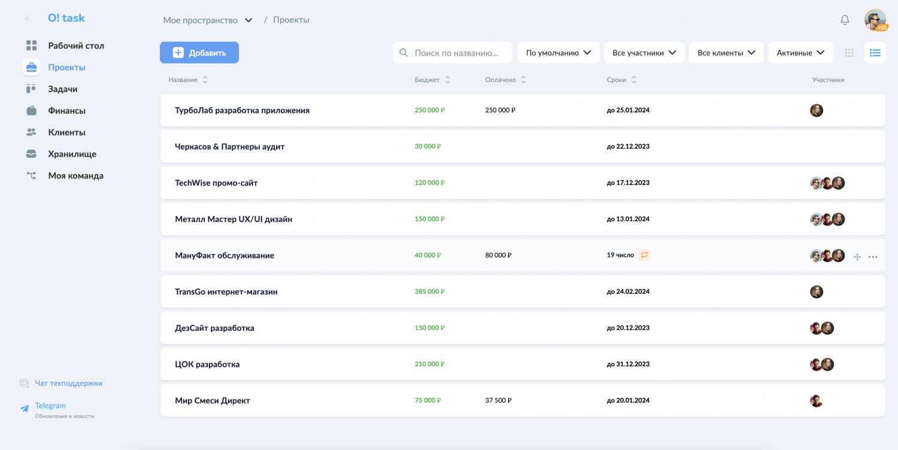The height and width of the screenshot is (450, 898).
Task: Expand the По умолчанию sorting dropdown
Action: tap(558, 53)
